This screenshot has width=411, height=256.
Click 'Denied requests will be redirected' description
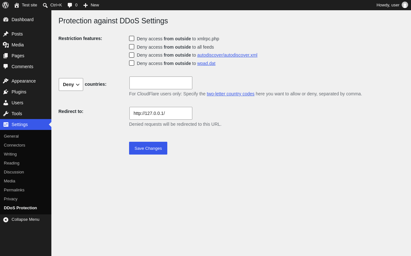pos(175,124)
